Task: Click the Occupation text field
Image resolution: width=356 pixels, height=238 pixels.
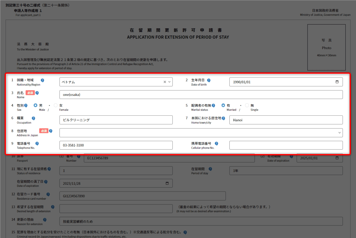Action: pos(116,120)
